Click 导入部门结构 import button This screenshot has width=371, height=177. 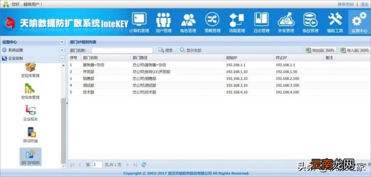(x=354, y=50)
